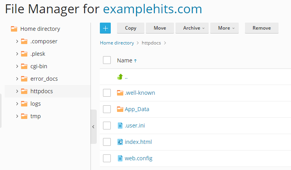Click the Home directory folder icon in tree
This screenshot has height=170, width=291.
tap(14, 29)
